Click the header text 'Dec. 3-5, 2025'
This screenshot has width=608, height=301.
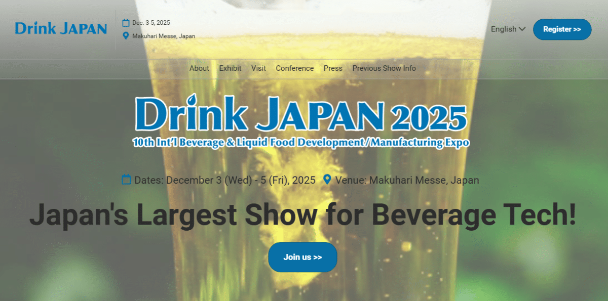151,23
